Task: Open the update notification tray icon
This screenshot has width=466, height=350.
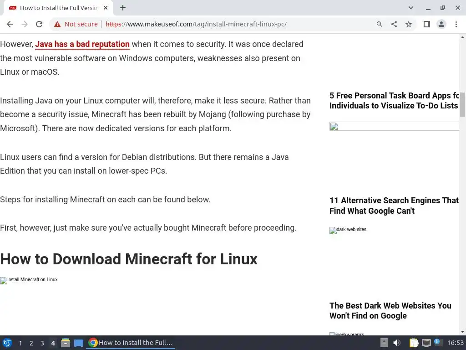Action: pos(437,342)
